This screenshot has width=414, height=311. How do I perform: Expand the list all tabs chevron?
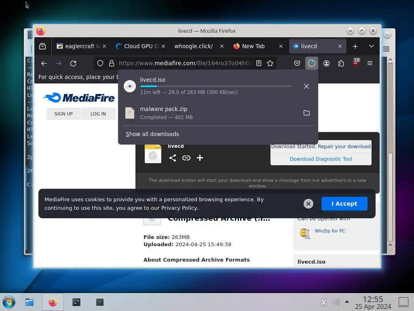coord(371,46)
